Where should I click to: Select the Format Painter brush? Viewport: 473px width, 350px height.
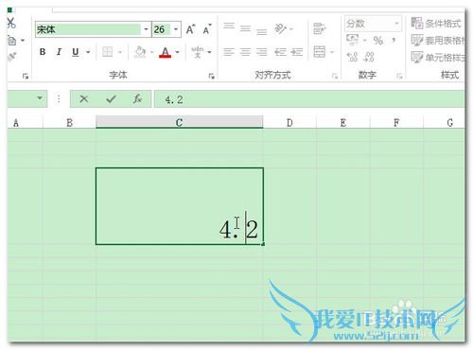(12, 57)
